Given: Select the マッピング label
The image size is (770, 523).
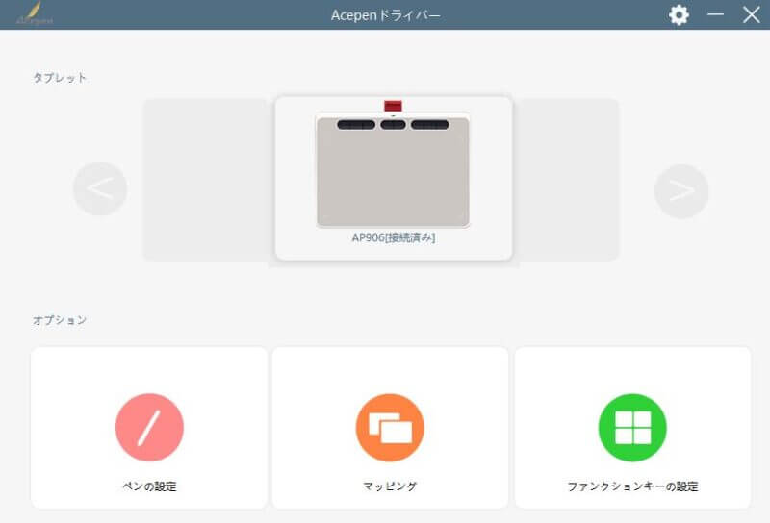Looking at the screenshot, I should pyautogui.click(x=390, y=486).
